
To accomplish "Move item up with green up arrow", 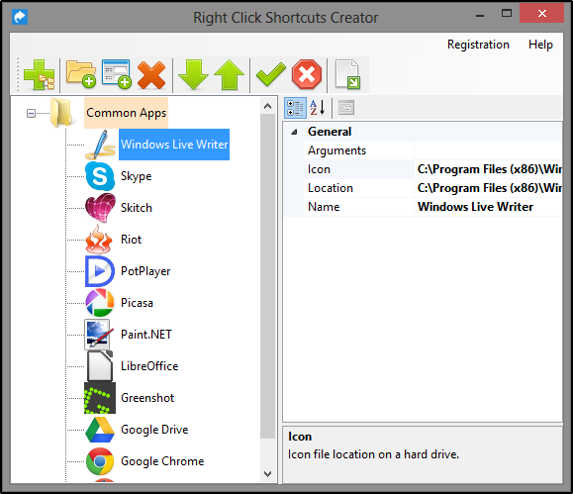I will (x=230, y=75).
